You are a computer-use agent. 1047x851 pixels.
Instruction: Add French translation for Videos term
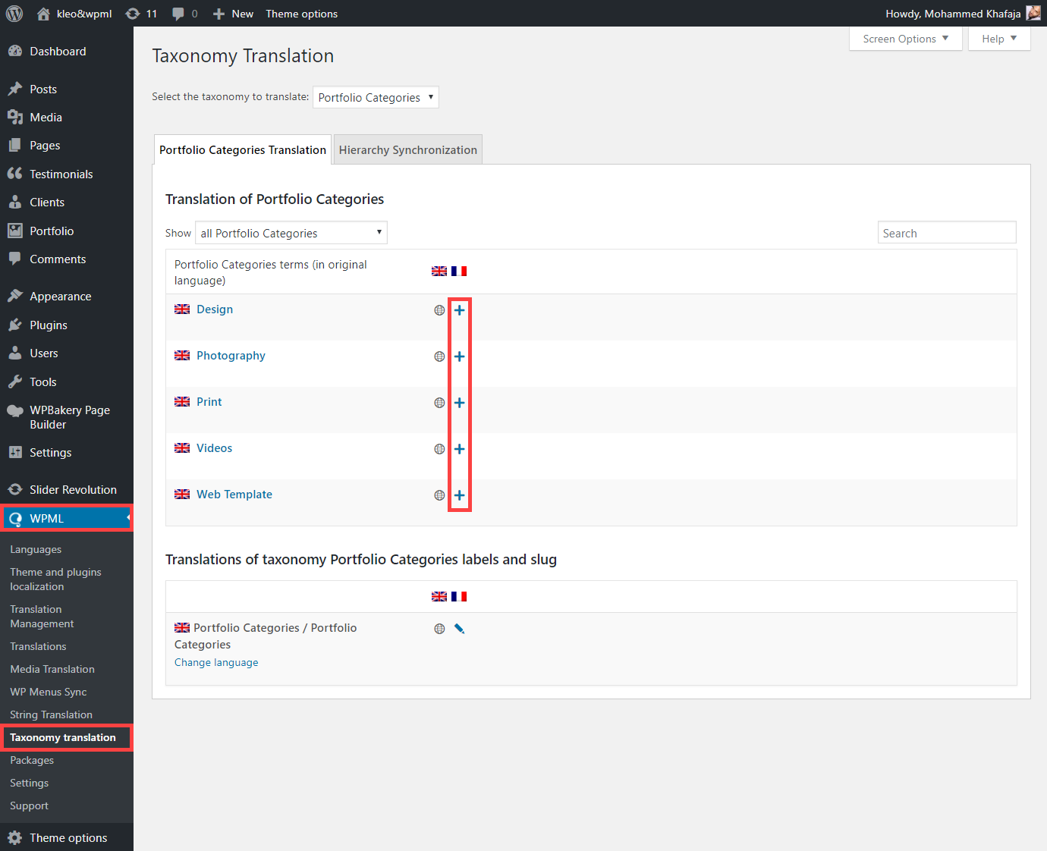pos(459,449)
